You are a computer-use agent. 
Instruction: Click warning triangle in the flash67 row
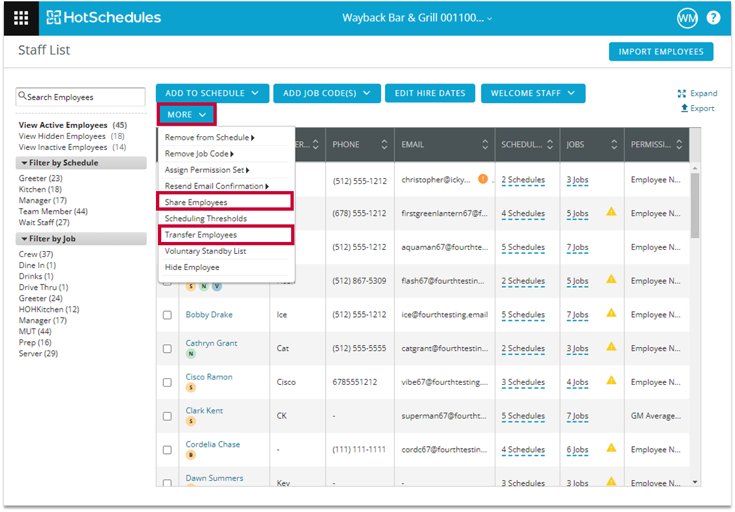click(611, 280)
